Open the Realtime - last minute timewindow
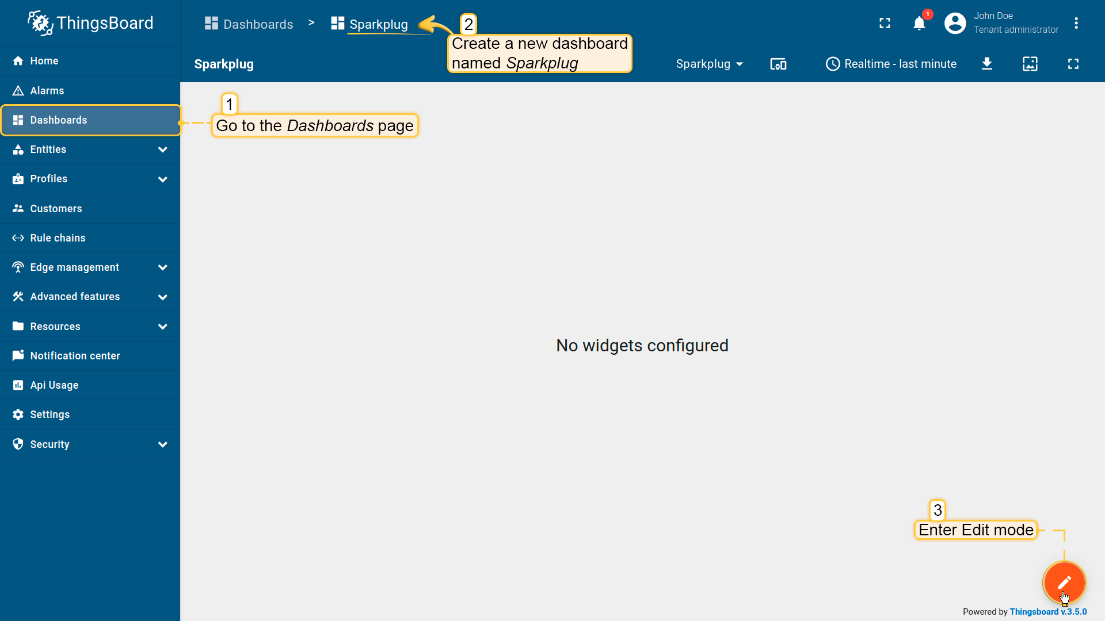 891,64
